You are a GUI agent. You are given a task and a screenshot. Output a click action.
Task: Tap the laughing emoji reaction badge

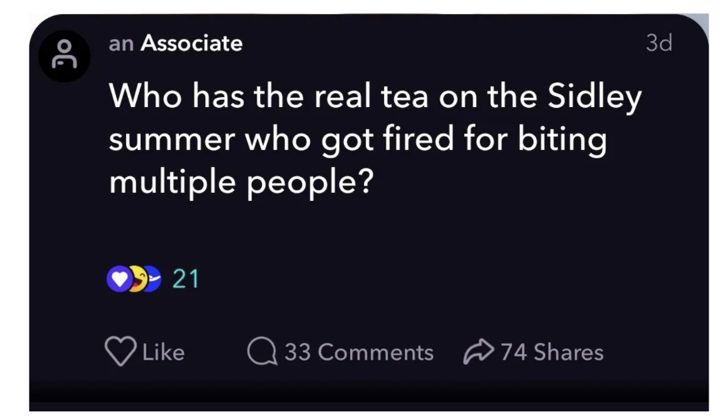[x=135, y=280]
